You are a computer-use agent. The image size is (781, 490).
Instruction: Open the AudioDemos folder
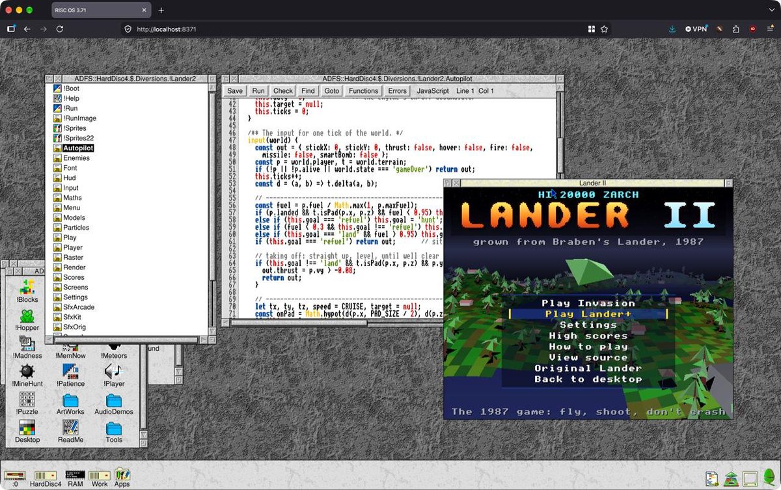click(x=114, y=403)
